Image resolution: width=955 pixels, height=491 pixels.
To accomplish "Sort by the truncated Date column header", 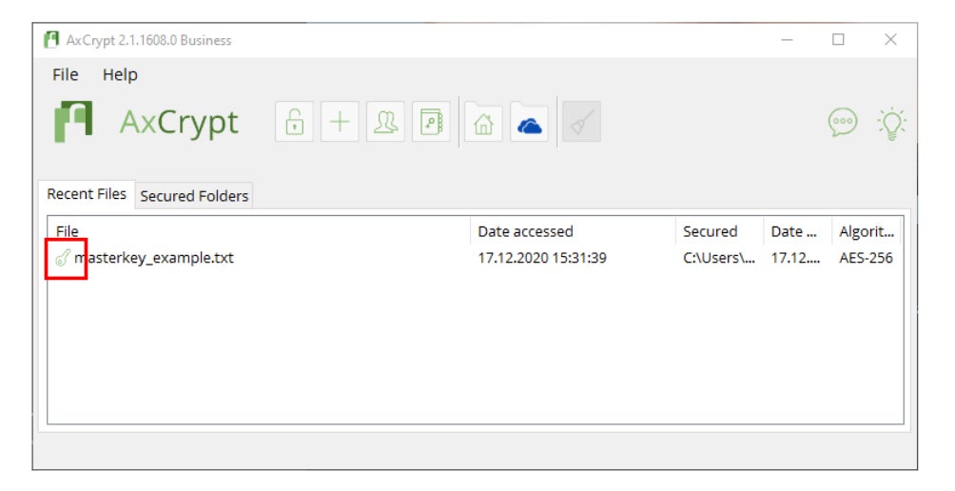I will click(x=798, y=231).
